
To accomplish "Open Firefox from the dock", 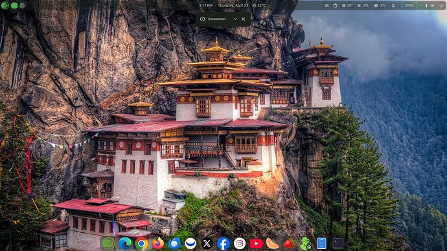I will [157, 244].
